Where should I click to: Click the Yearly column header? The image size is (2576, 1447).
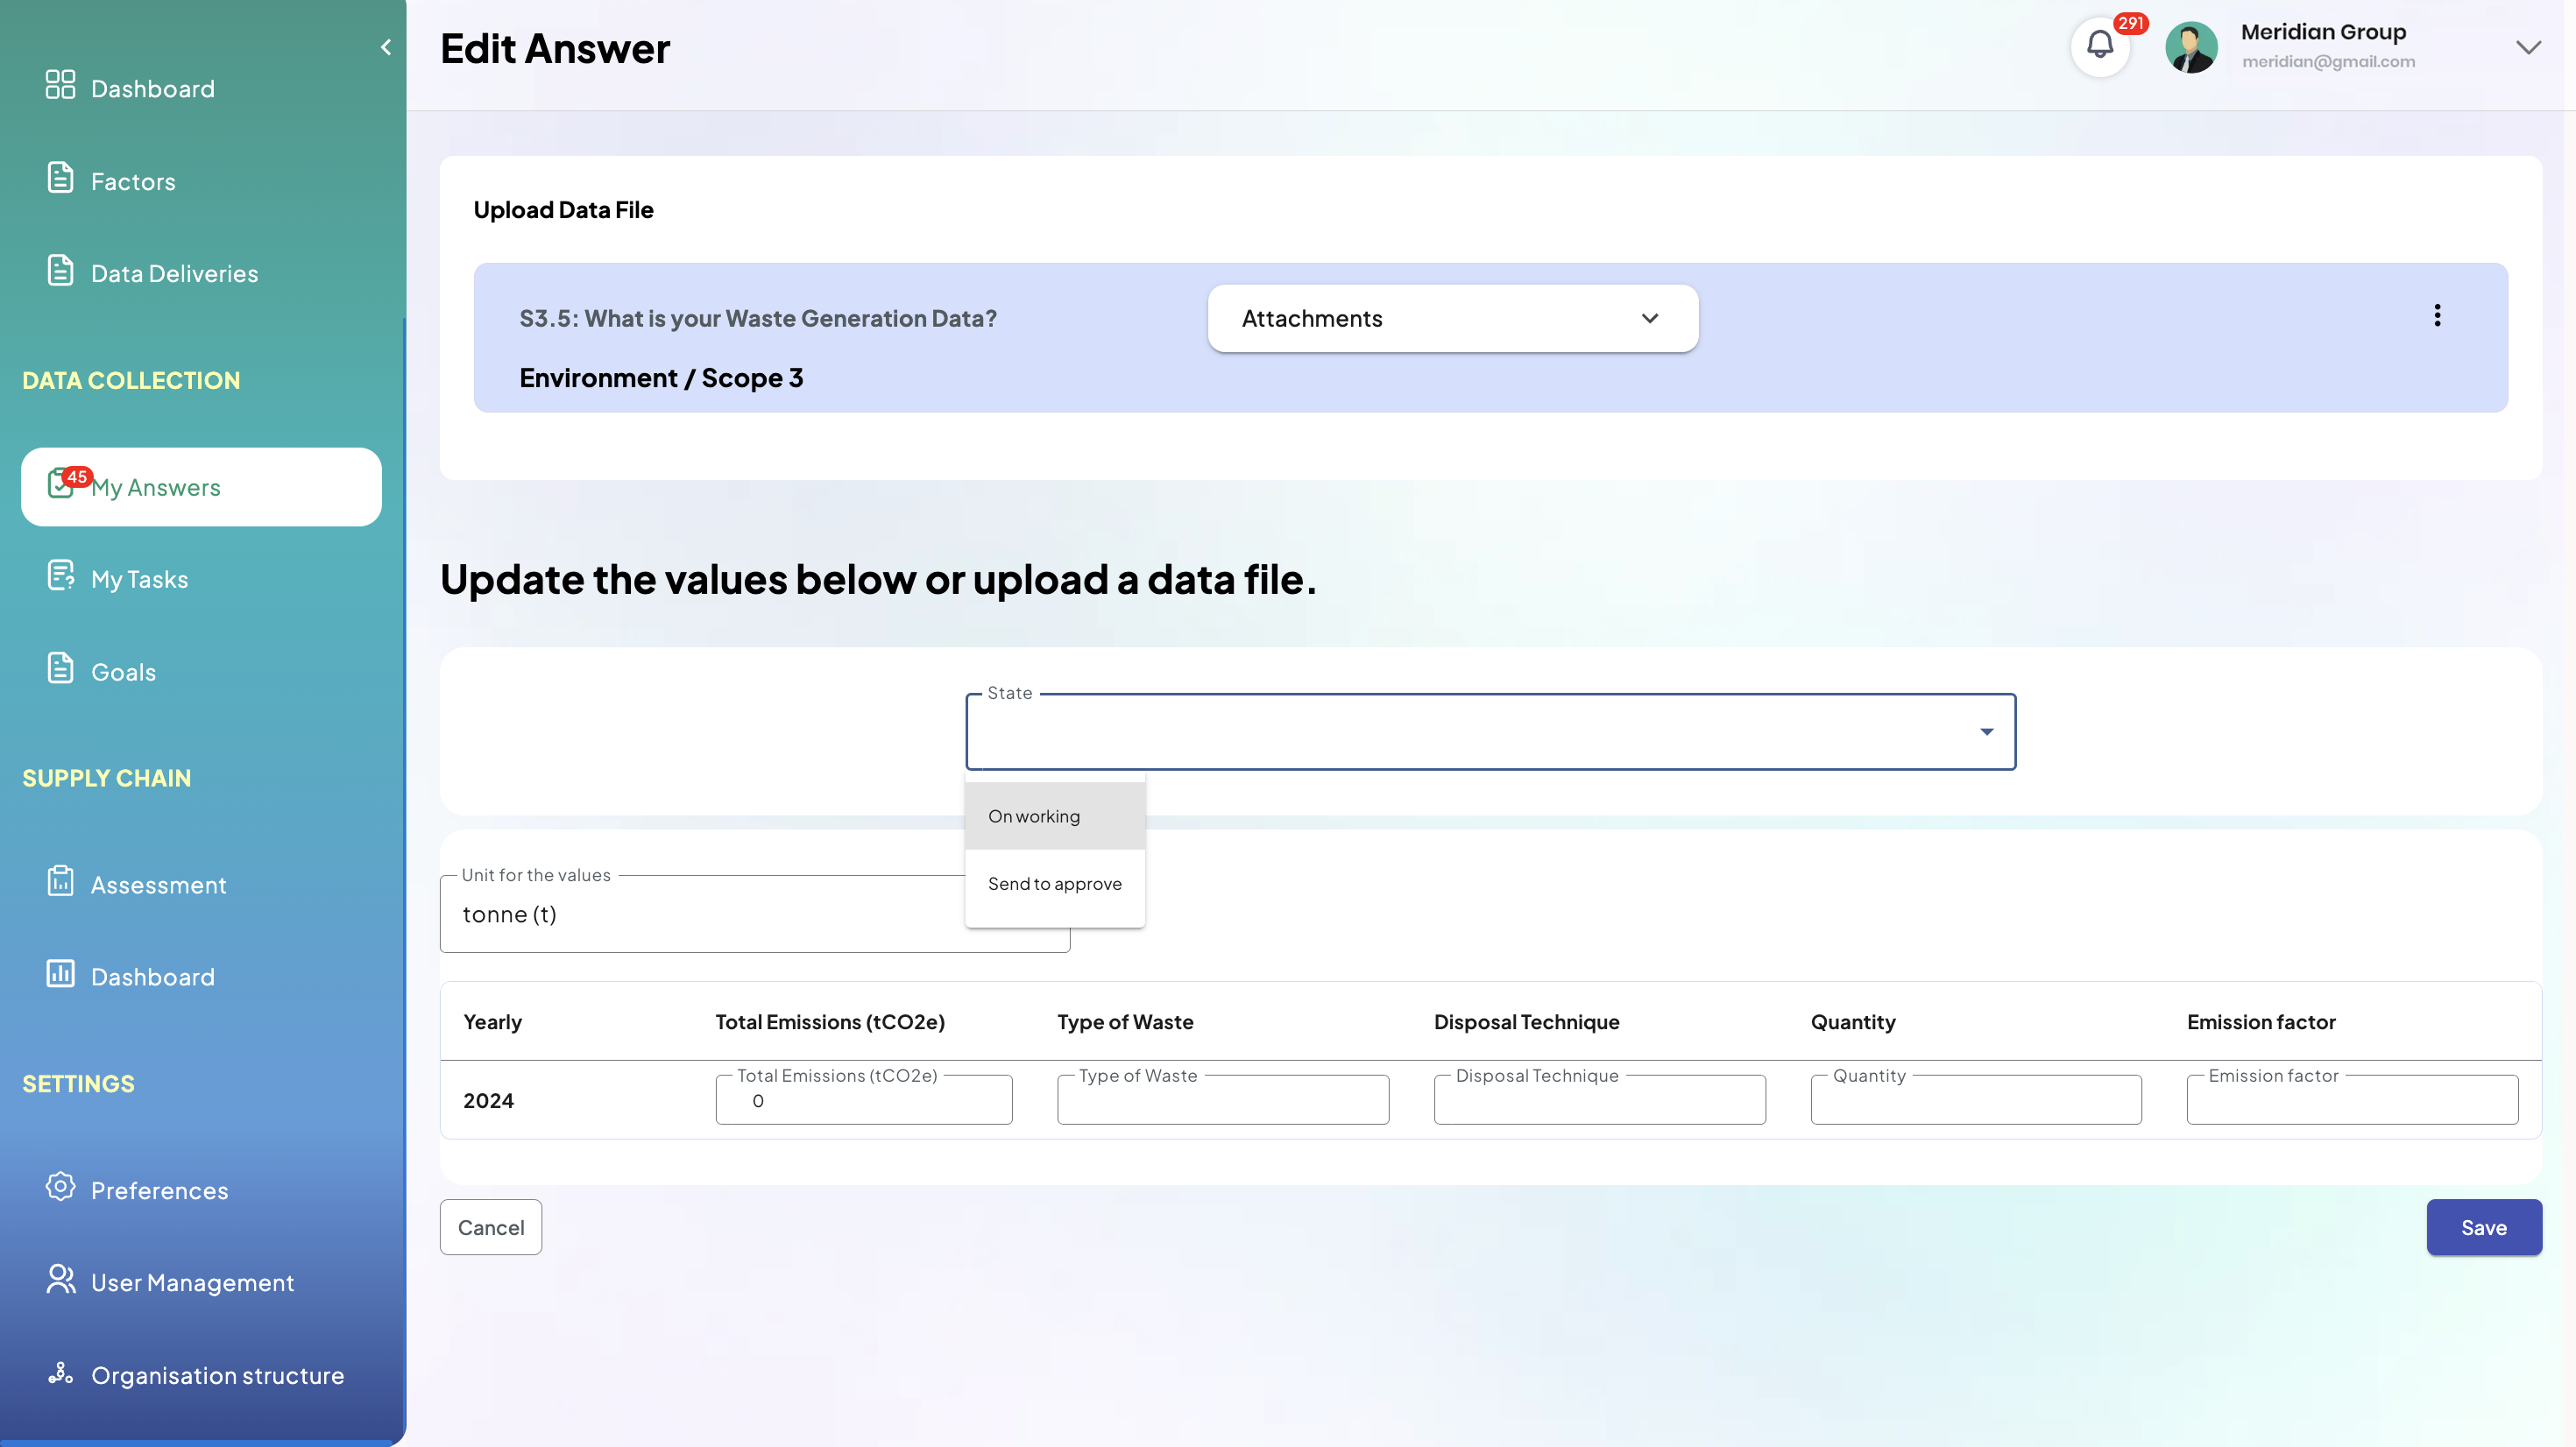(492, 1022)
